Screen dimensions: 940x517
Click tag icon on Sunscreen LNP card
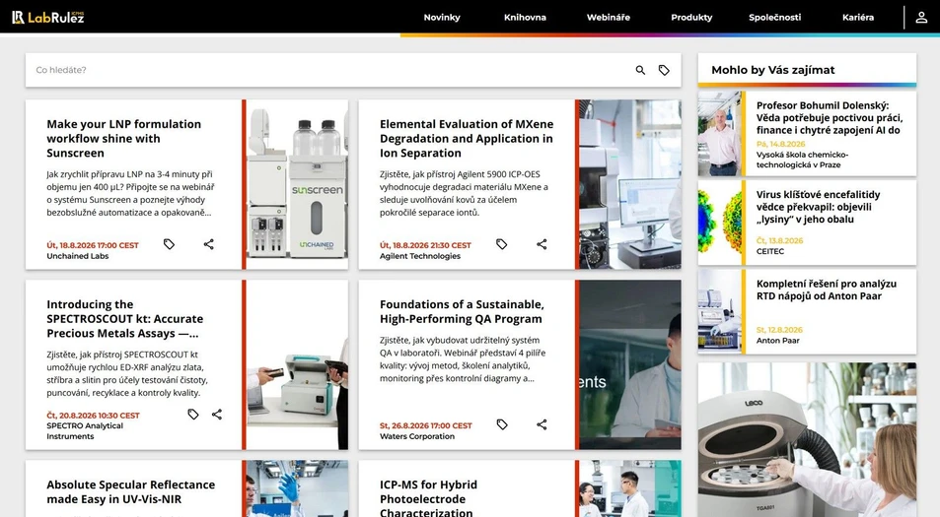pos(169,244)
